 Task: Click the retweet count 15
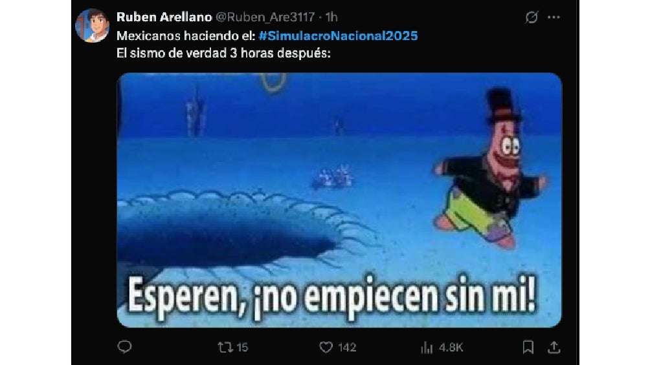click(x=242, y=347)
